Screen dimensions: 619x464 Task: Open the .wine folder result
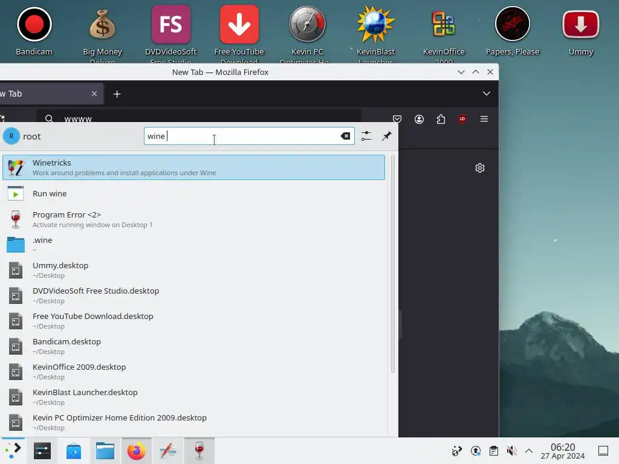pos(193,245)
